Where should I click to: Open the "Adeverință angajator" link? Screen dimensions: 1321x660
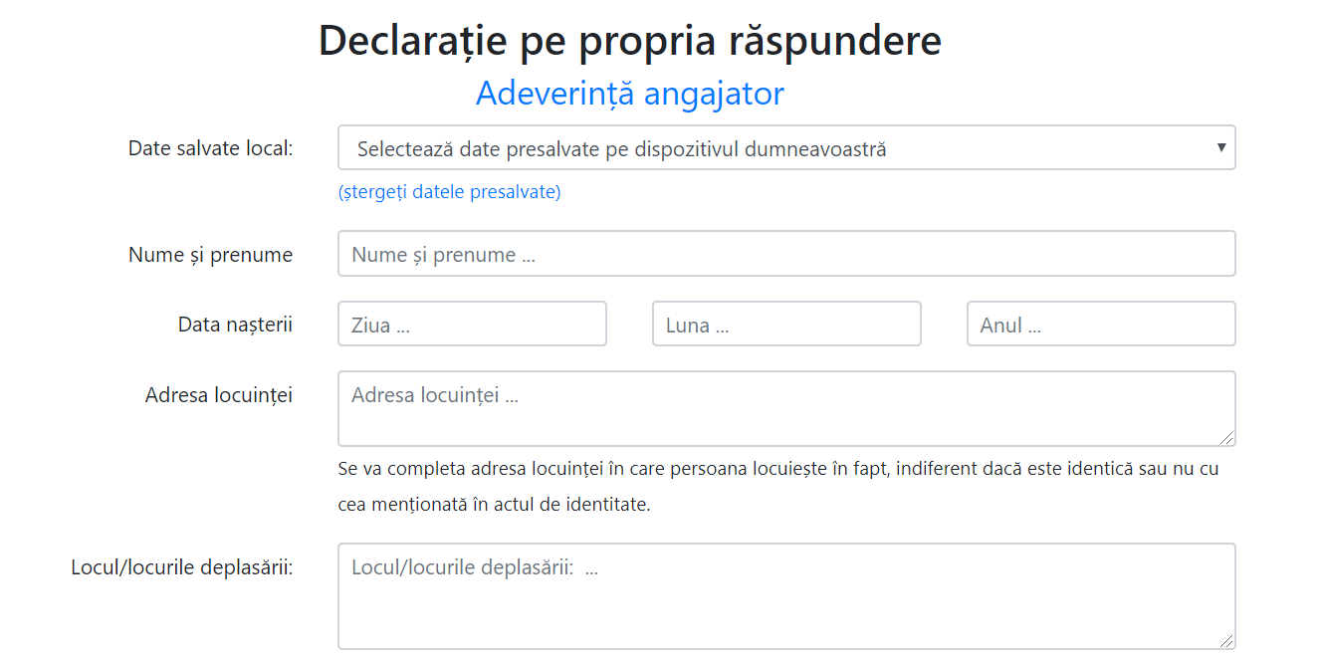629,93
